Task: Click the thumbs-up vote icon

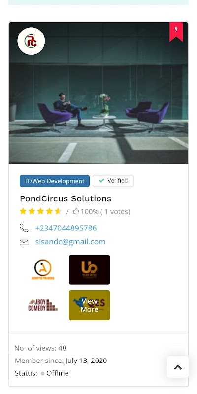Action: [x=76, y=211]
